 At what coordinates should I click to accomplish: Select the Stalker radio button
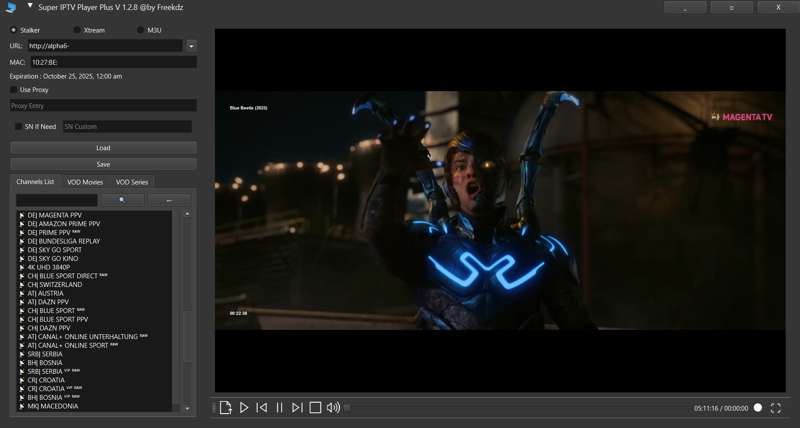tap(13, 30)
